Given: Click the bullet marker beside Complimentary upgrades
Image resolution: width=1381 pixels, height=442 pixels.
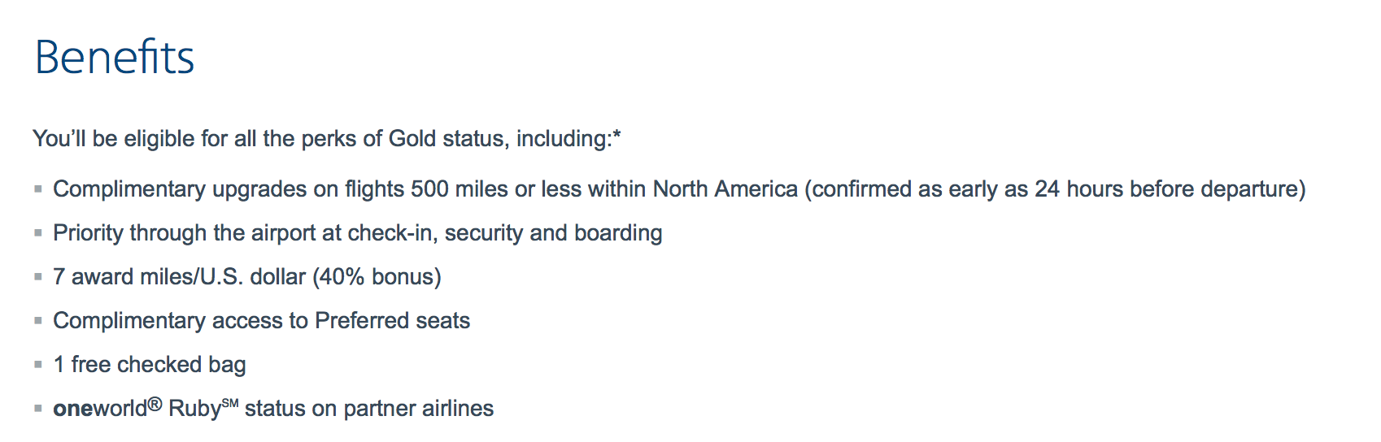Looking at the screenshot, I should (x=38, y=189).
